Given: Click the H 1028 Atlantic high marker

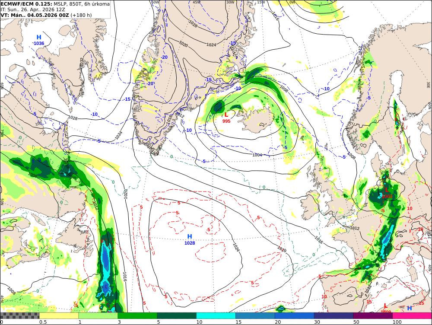Looking at the screenshot, I should [x=190, y=239].
